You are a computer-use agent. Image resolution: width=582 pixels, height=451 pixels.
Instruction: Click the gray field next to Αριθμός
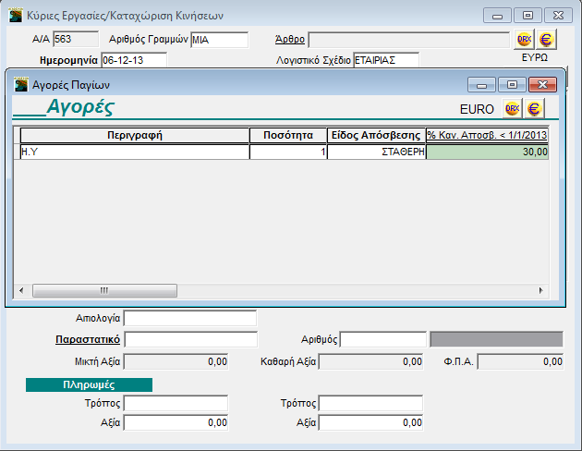click(496, 339)
